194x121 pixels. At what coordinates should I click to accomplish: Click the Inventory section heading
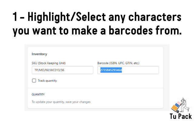tap(39, 54)
